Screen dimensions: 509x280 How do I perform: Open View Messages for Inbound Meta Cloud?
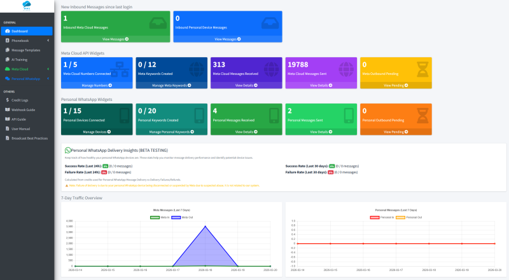click(115, 39)
